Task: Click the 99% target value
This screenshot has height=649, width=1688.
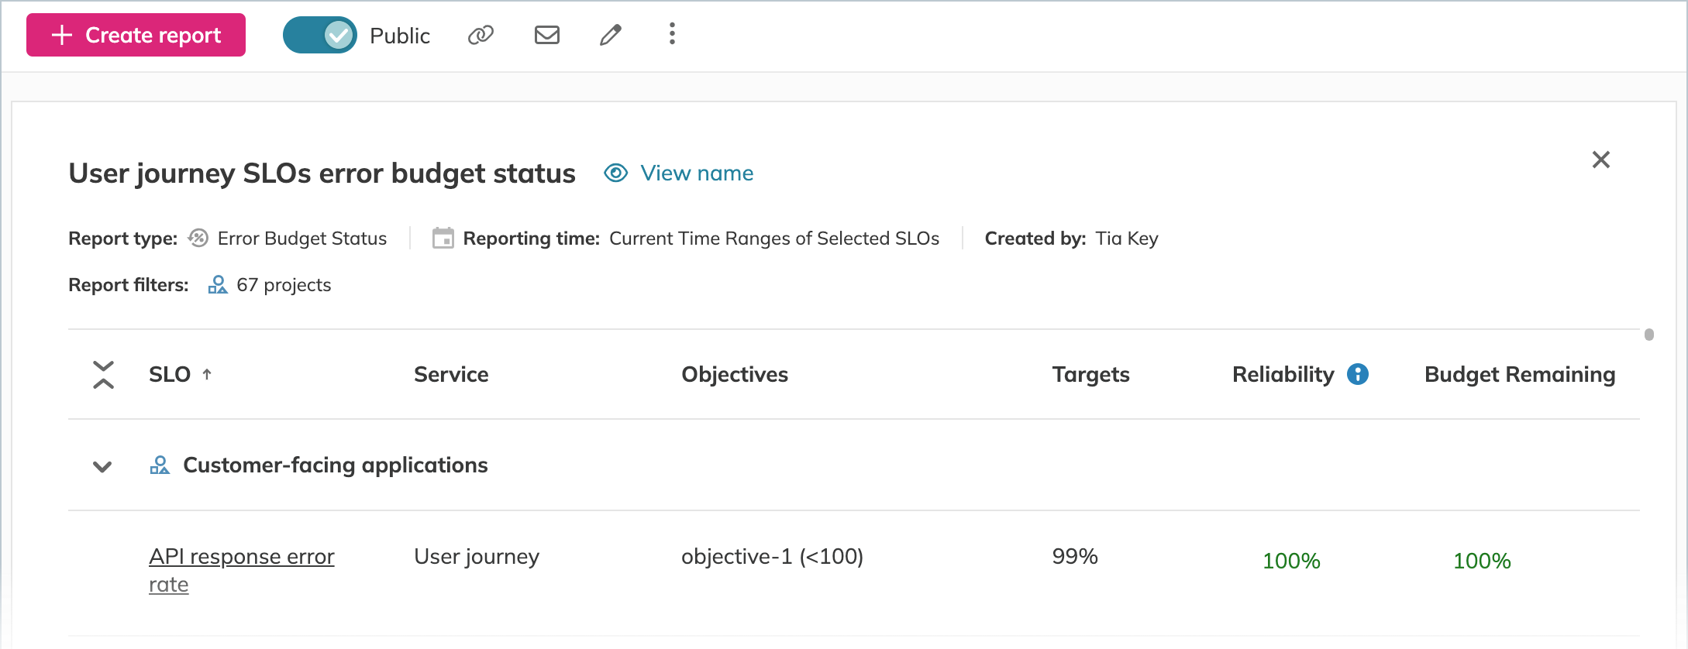Action: (1075, 557)
